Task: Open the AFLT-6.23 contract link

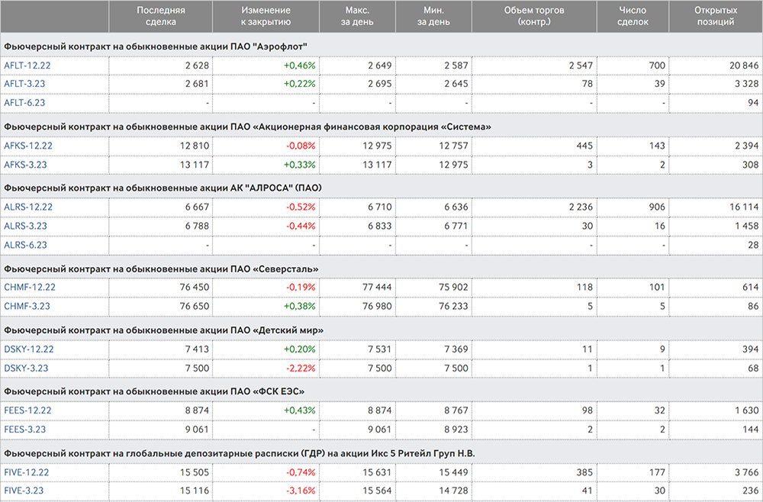Action: click(24, 103)
